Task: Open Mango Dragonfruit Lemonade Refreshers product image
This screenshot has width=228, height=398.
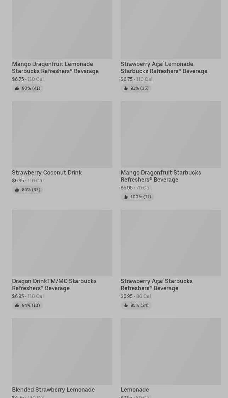Action: point(62,30)
